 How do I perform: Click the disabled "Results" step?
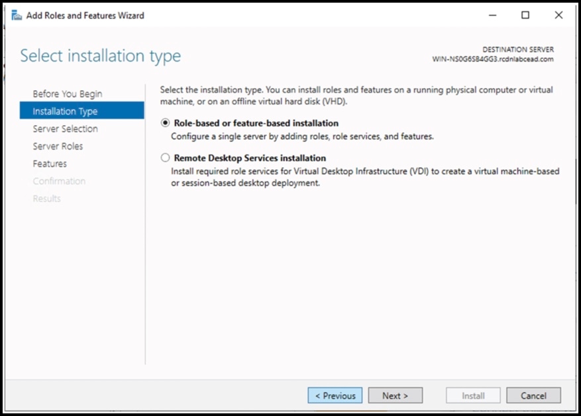pyautogui.click(x=46, y=198)
